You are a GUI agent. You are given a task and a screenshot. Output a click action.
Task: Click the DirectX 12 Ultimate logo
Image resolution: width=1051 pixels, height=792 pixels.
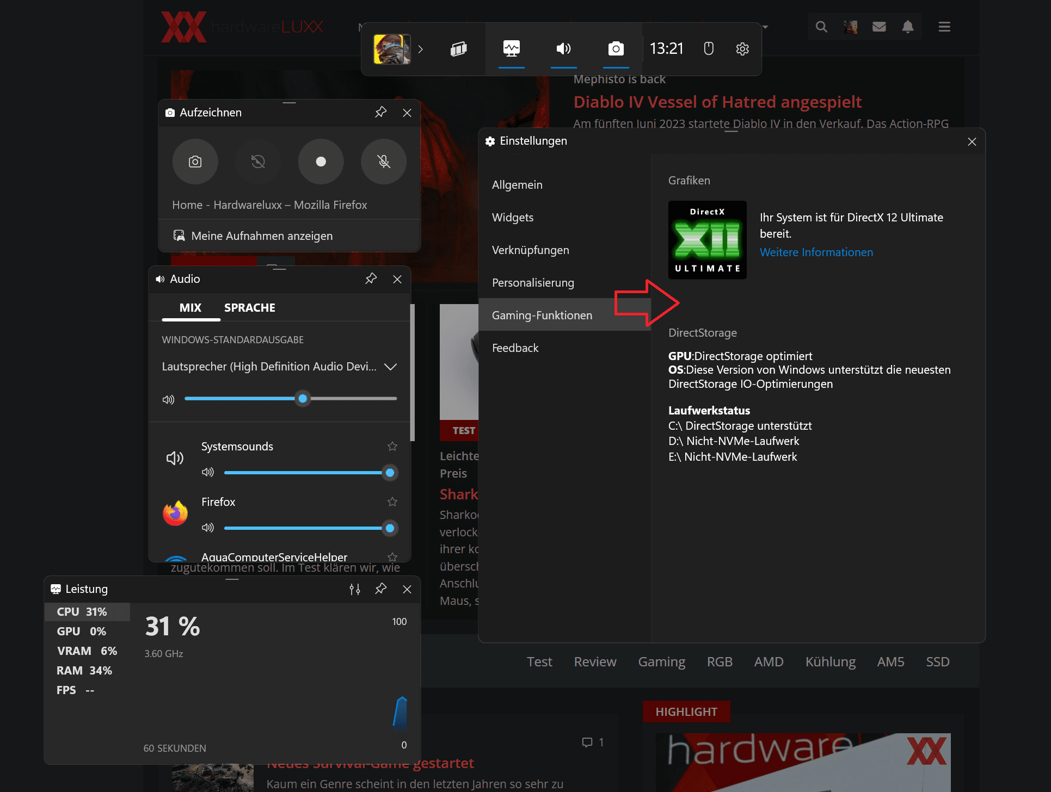[x=707, y=240]
